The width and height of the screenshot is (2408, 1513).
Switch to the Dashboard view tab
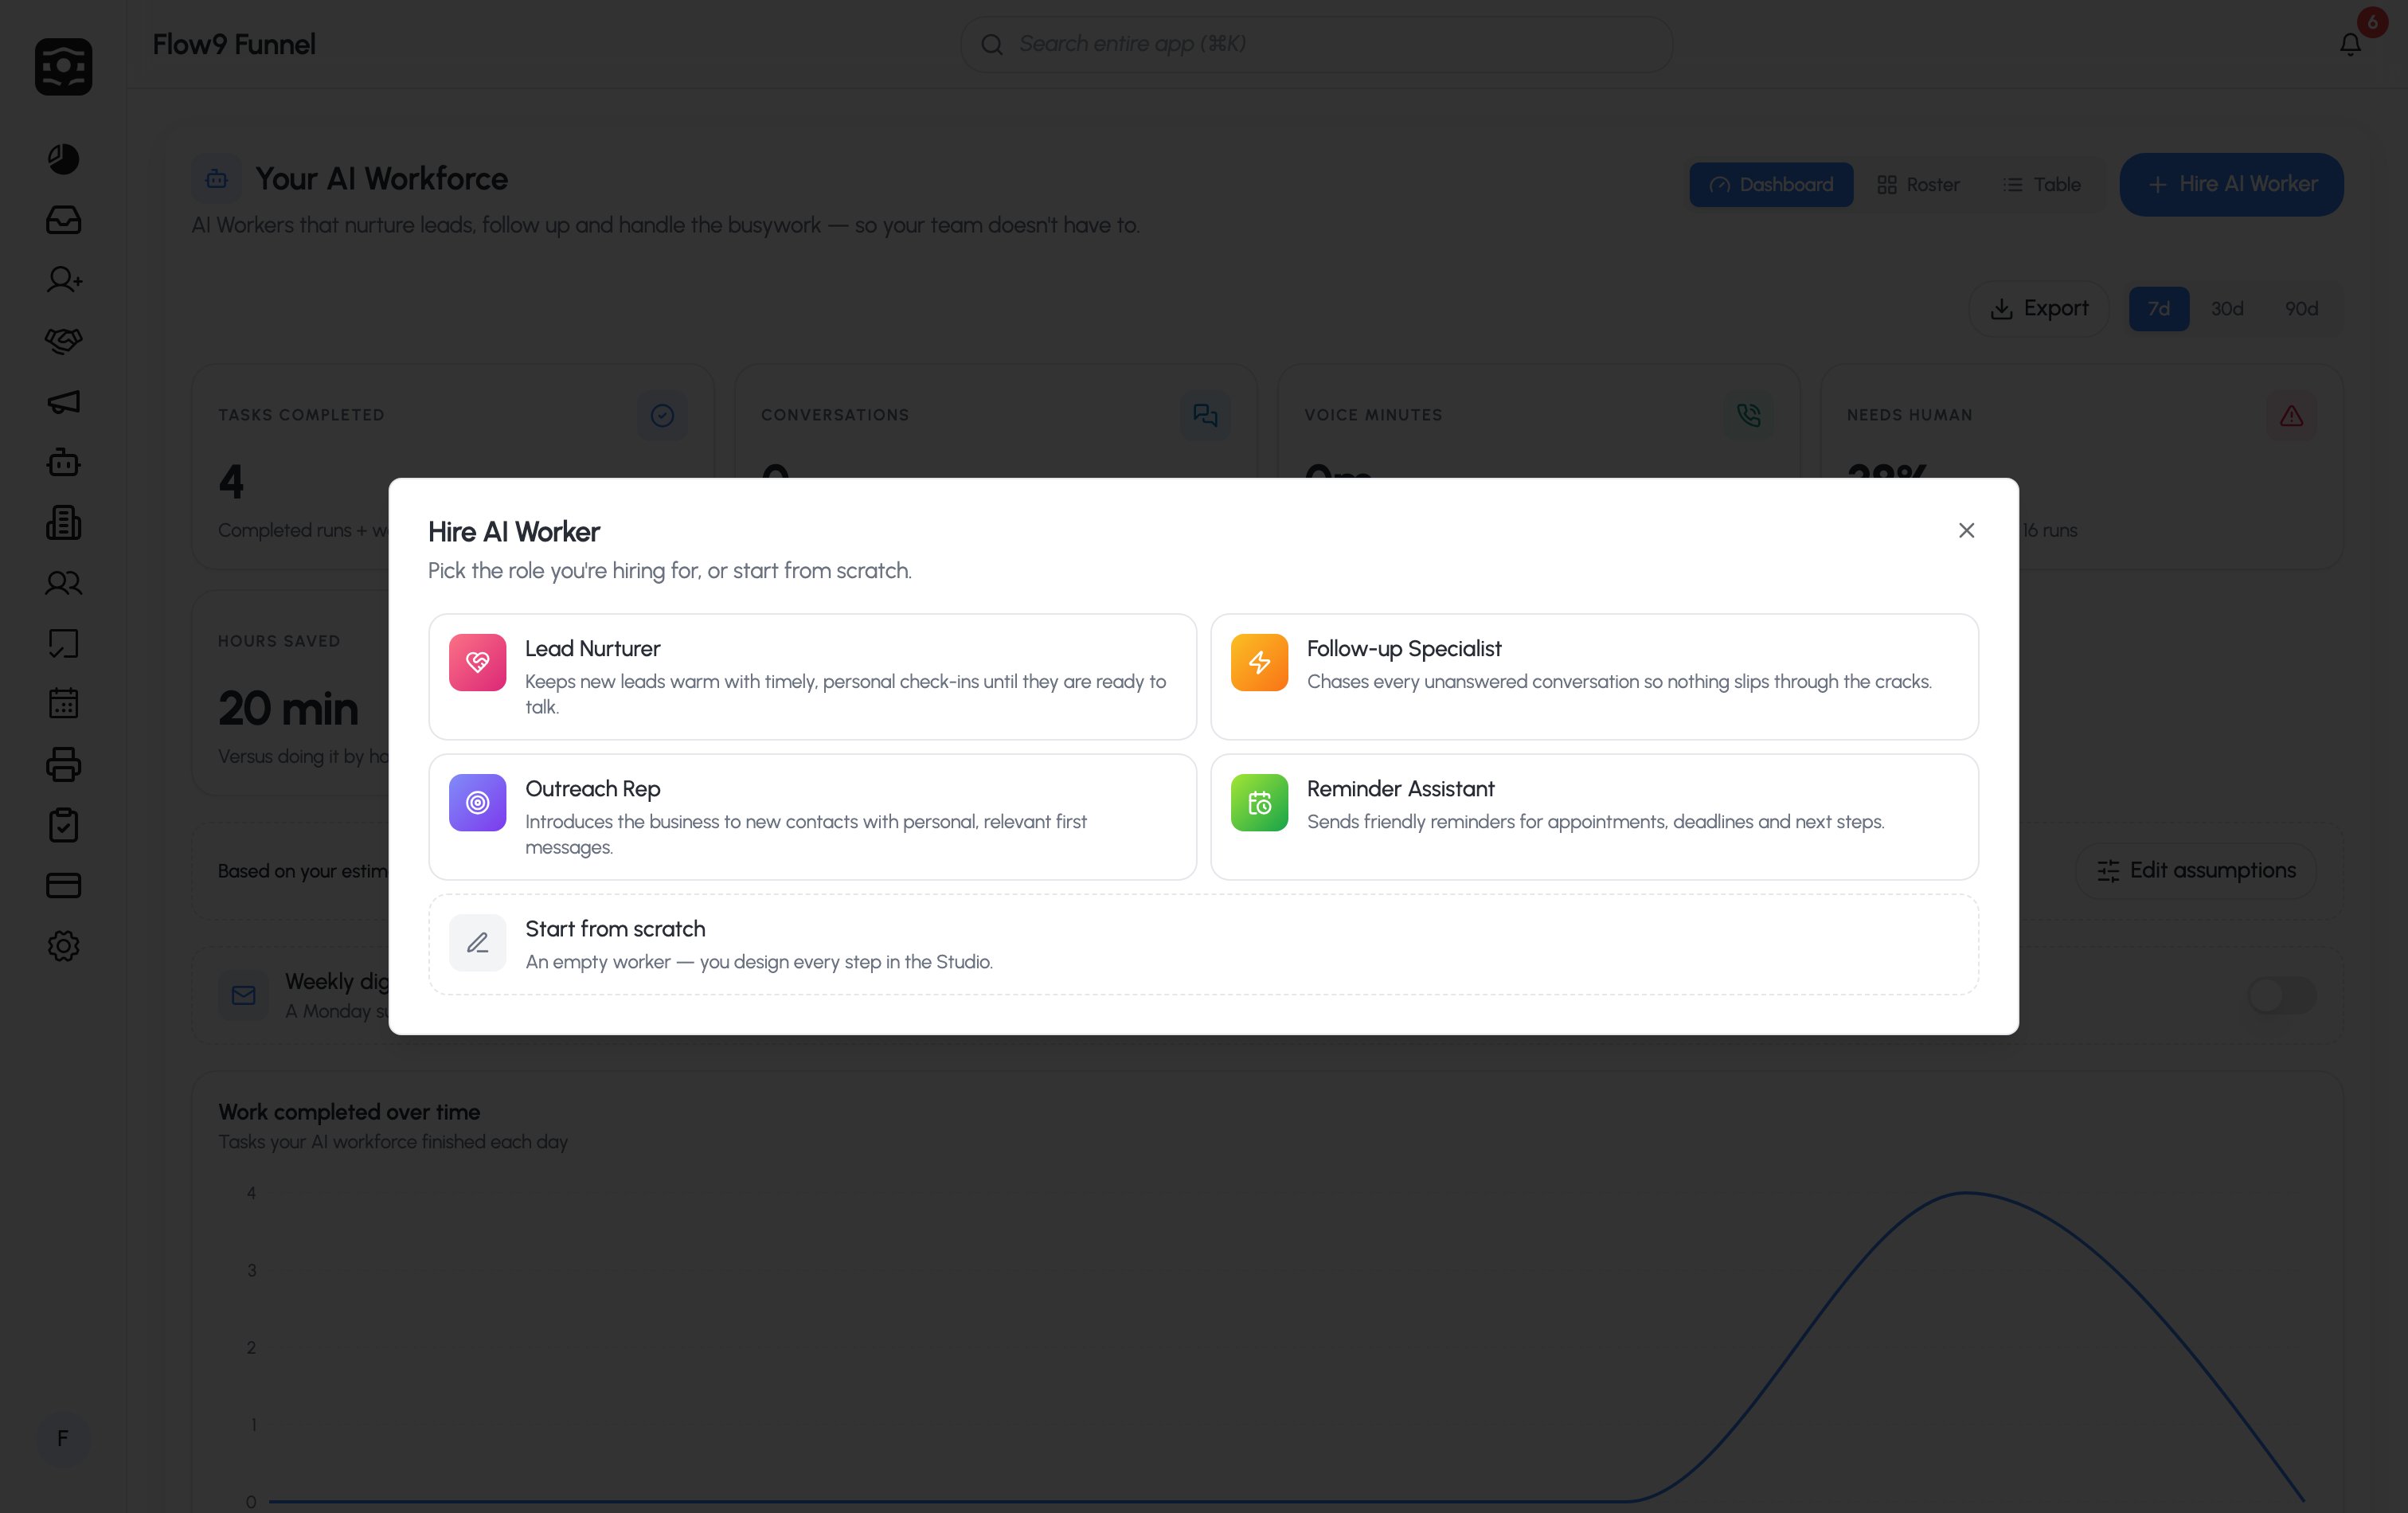(1771, 185)
